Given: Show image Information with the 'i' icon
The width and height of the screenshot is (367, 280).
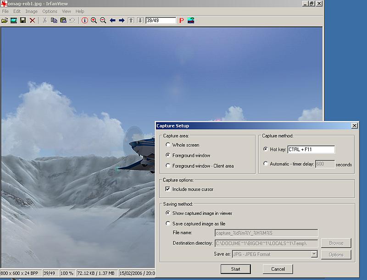Looking at the screenshot, I should pos(84,21).
